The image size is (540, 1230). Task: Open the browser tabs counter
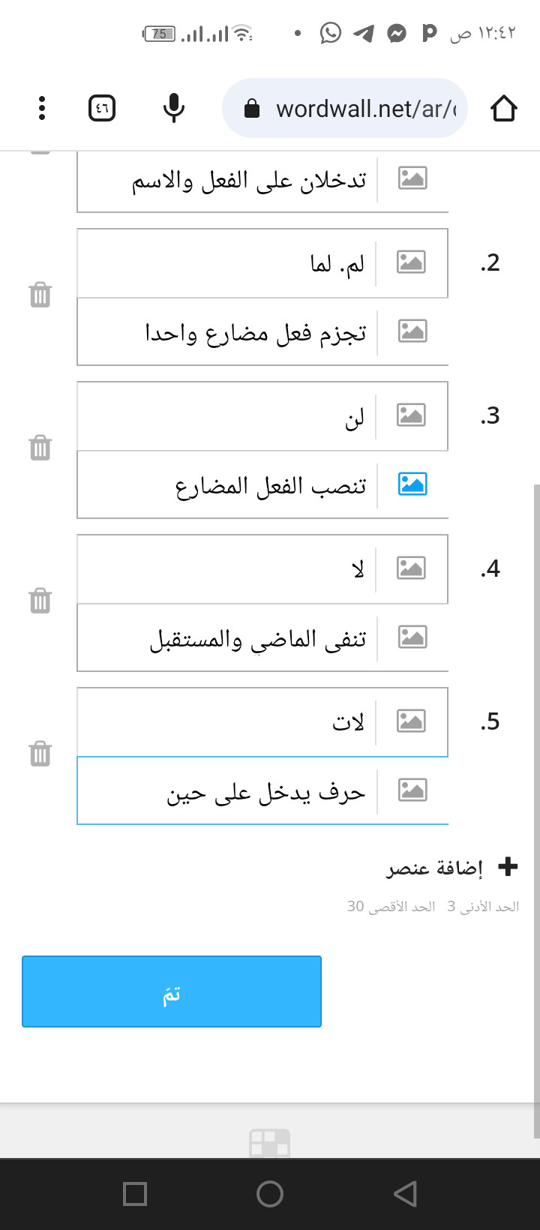click(x=102, y=109)
